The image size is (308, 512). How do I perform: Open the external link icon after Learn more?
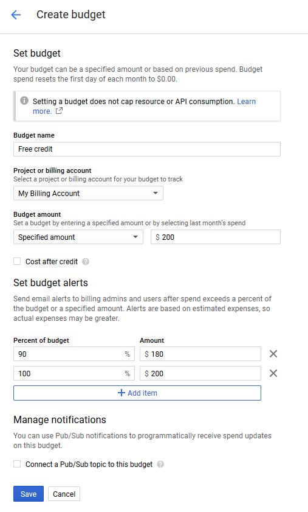59,111
